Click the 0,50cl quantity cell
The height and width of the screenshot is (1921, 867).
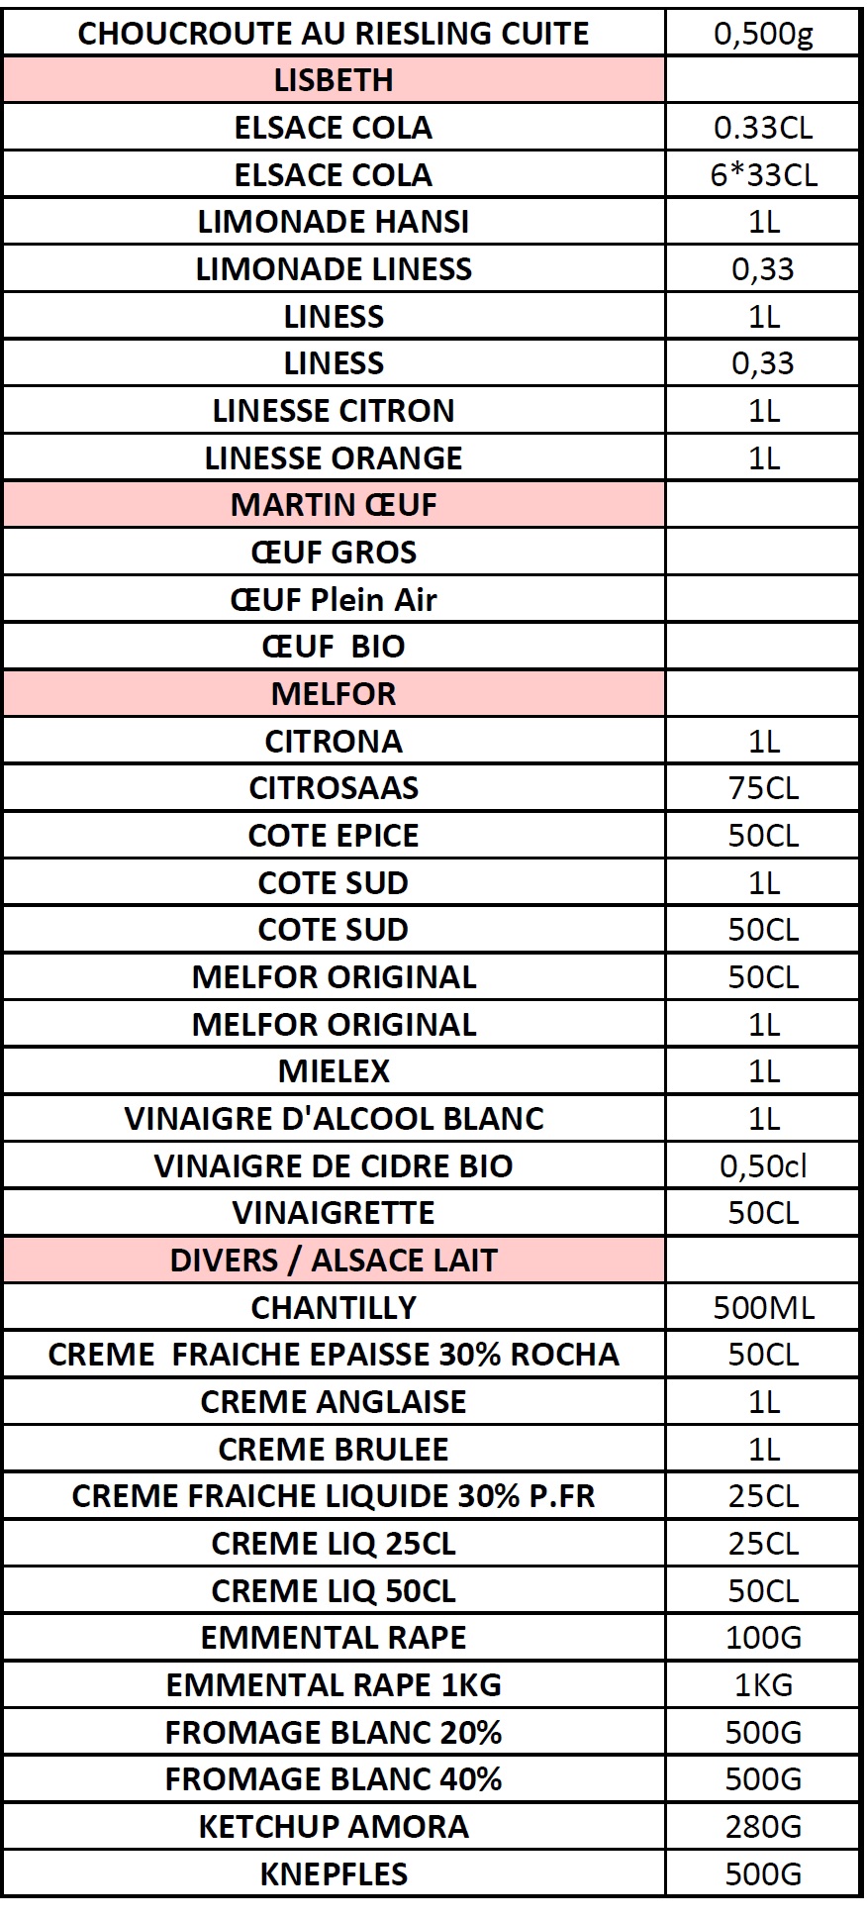763,1165
